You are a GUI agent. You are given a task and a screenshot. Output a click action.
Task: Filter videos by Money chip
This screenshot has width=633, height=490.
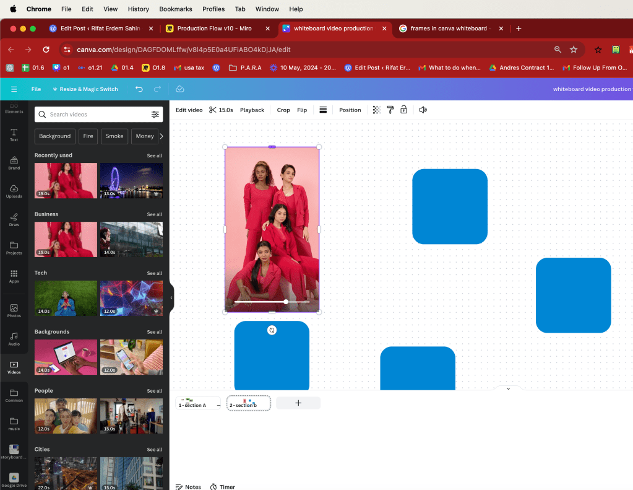click(x=145, y=136)
